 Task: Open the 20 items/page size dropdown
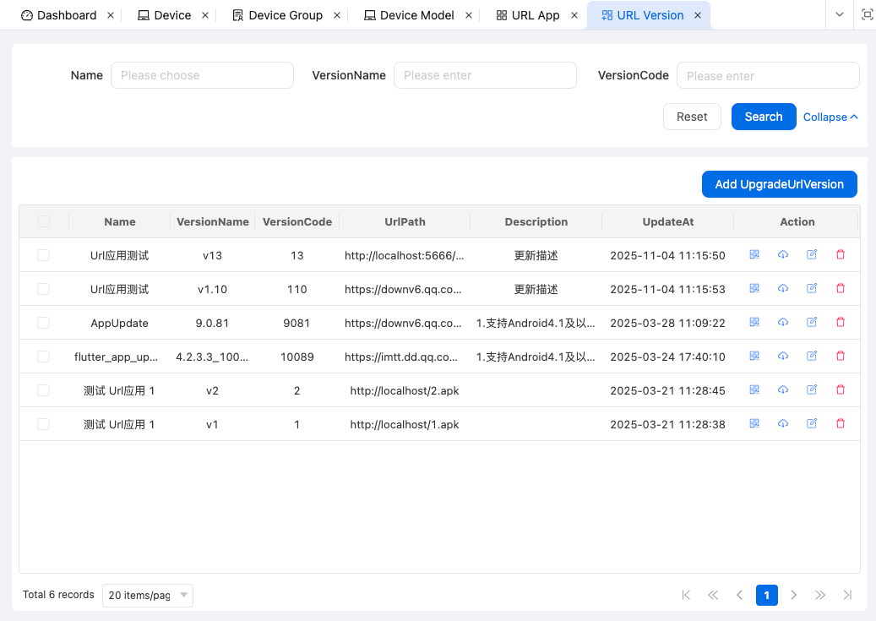148,596
